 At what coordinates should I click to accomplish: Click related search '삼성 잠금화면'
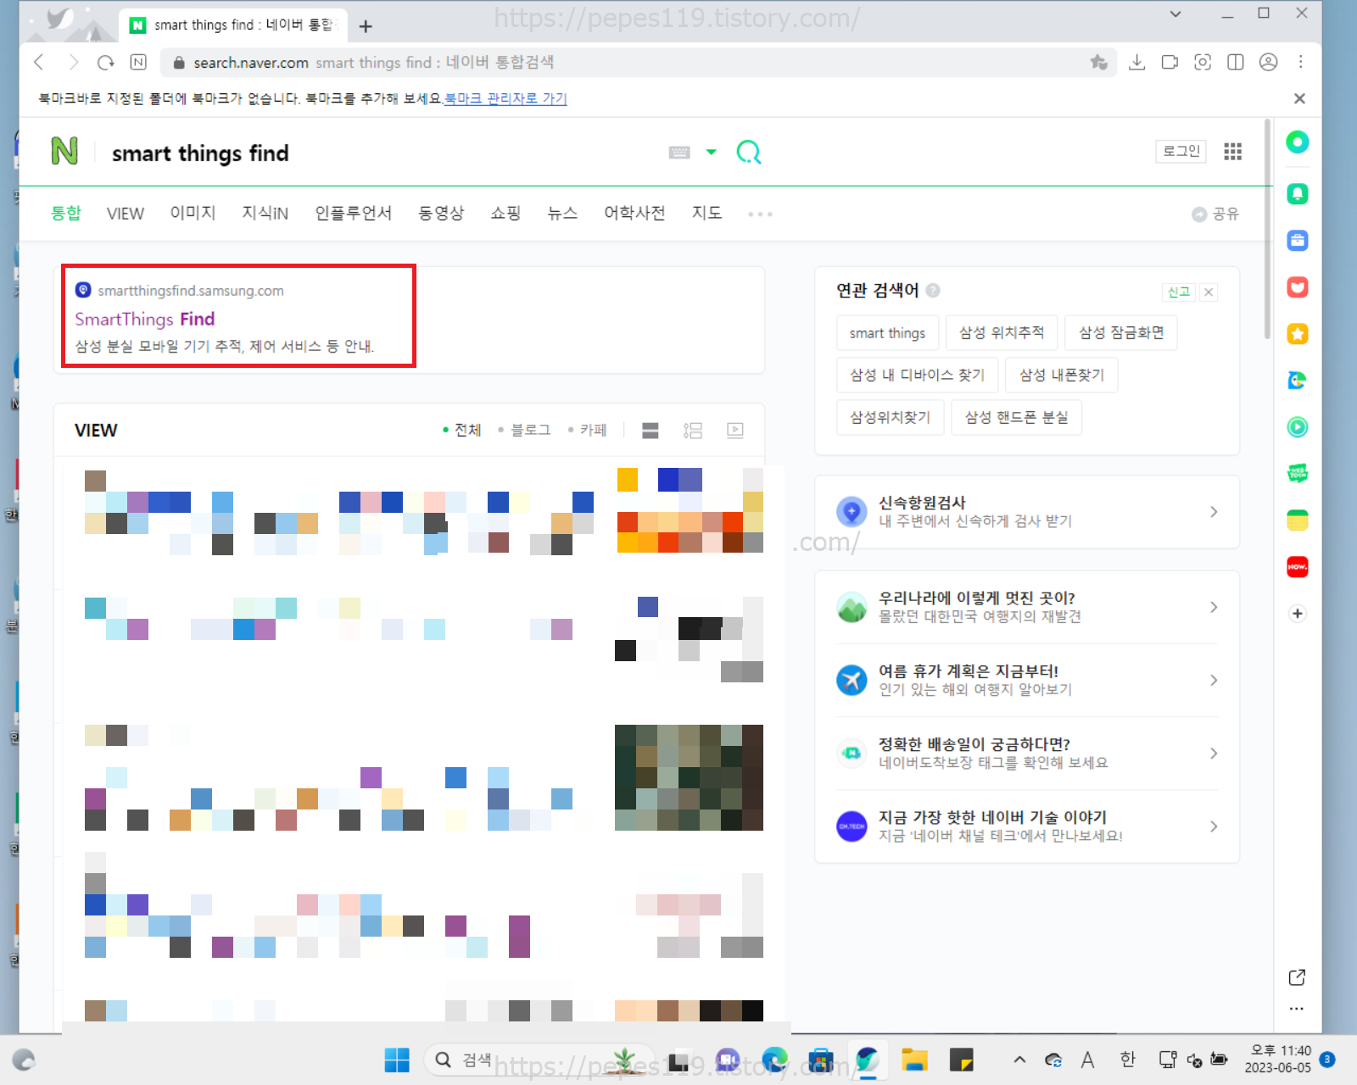pyautogui.click(x=1121, y=333)
